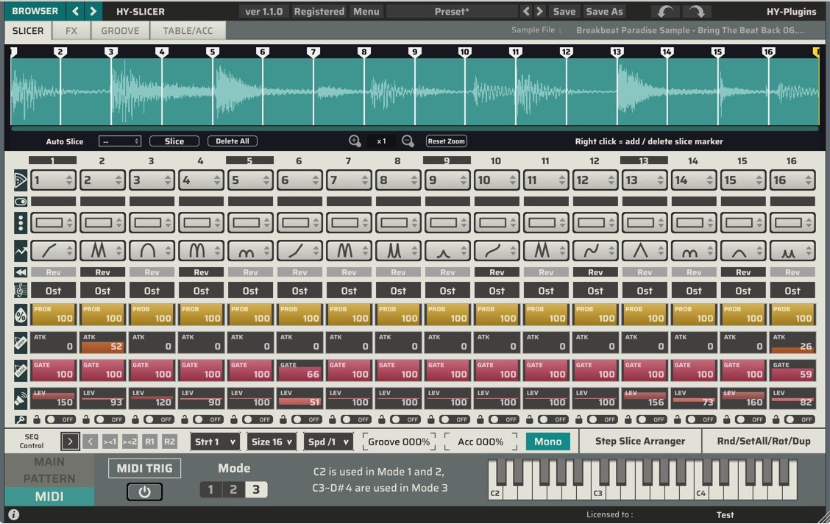Click the sequencer play forward direction icon
Screen dimensions: 830x524
click(x=70, y=442)
